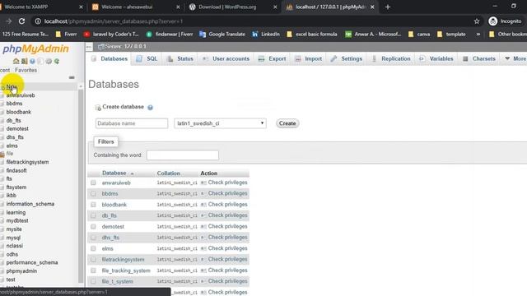
Task: Sort by the Collation column header
Action: pyautogui.click(x=168, y=173)
